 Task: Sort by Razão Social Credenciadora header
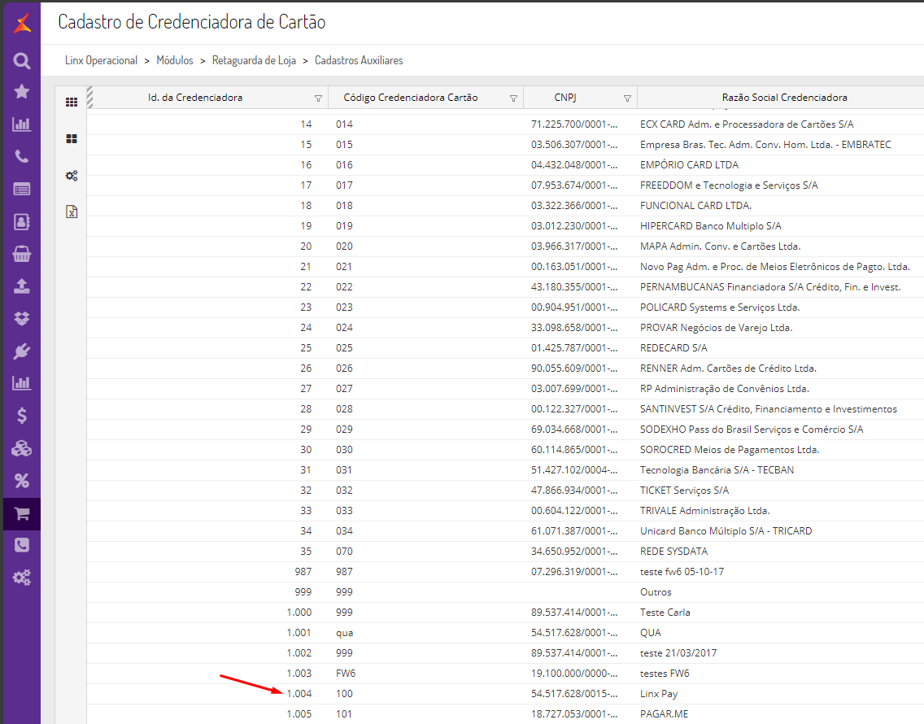click(784, 98)
